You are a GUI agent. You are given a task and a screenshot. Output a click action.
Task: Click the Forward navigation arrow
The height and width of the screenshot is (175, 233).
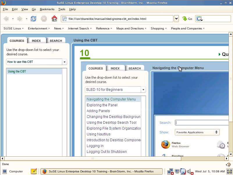[x=20, y=19]
